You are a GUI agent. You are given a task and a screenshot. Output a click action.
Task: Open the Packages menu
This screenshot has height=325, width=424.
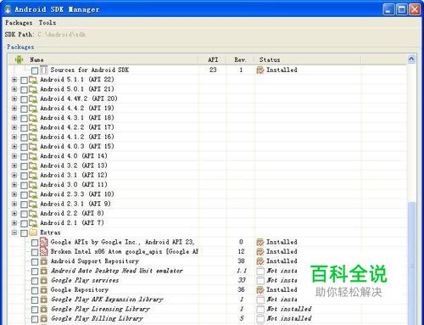pyautogui.click(x=19, y=23)
